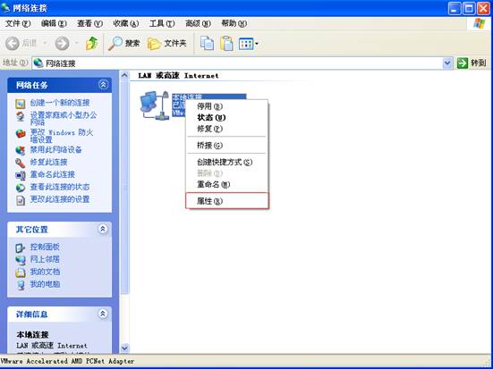This screenshot has width=493, height=369.
Task: Open the Search (搜索) toolbar tool
Action: (x=123, y=44)
